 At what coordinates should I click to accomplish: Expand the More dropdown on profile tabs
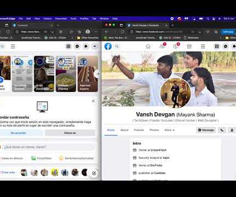[x=170, y=130]
